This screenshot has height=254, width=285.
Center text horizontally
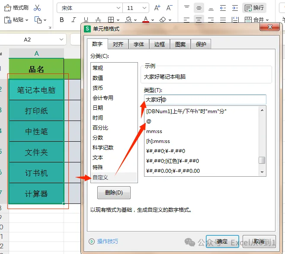tap(199, 19)
